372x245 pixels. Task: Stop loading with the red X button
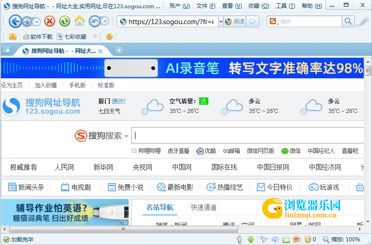50,21
